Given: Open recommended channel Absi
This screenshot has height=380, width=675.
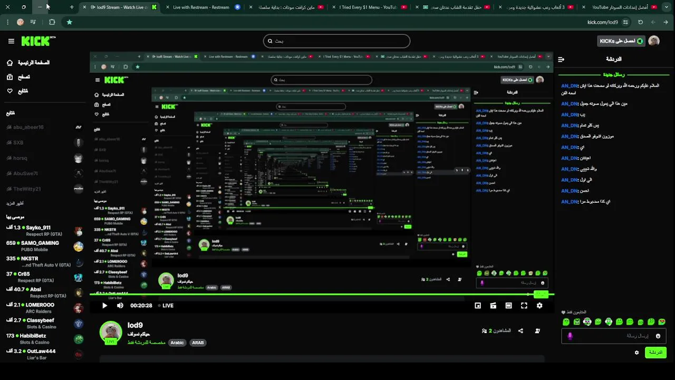Looking at the screenshot, I should coord(44,292).
